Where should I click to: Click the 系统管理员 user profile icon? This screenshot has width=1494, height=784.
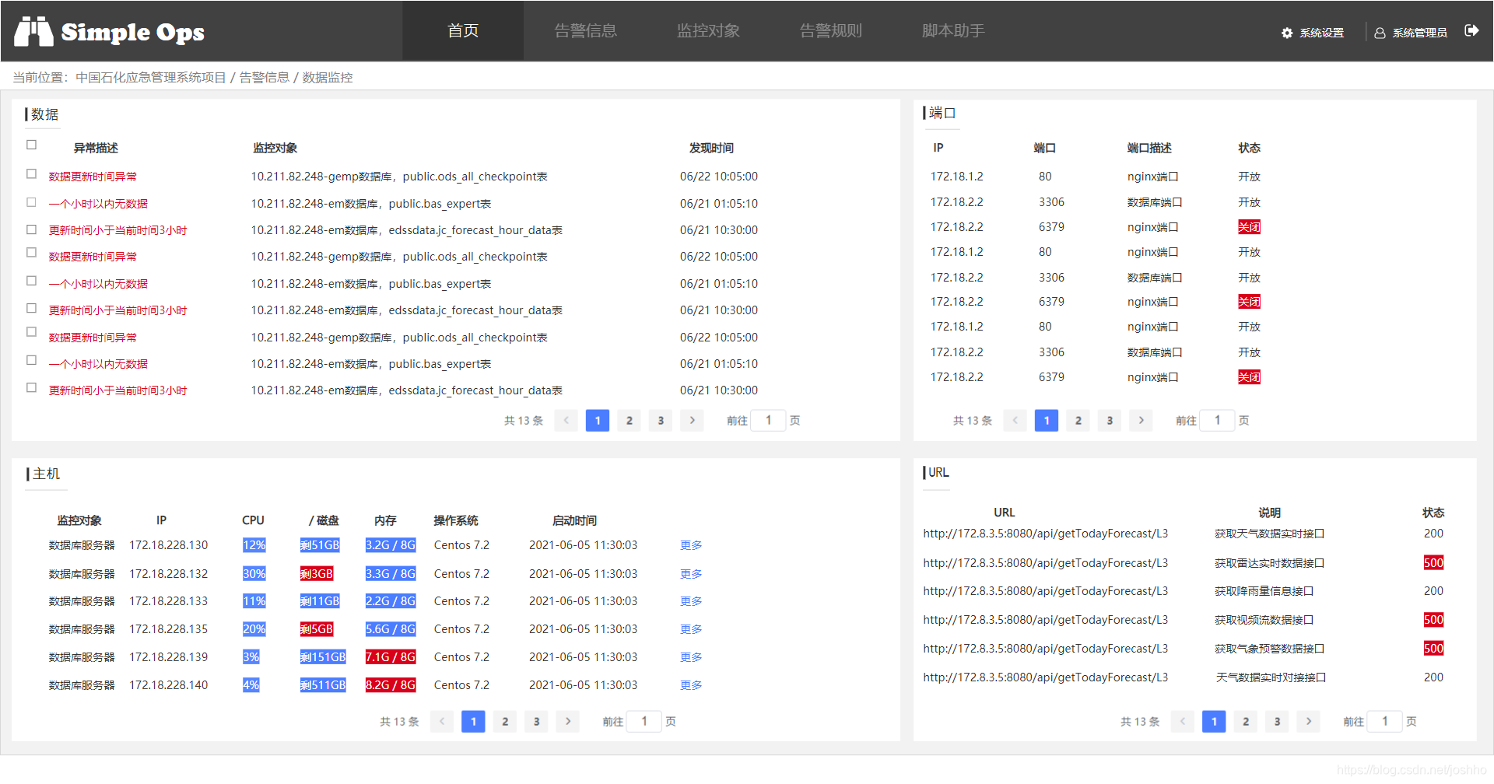pos(1380,33)
